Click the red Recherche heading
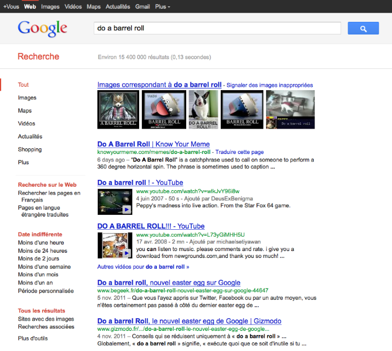The image size is (392, 351). (x=39, y=56)
